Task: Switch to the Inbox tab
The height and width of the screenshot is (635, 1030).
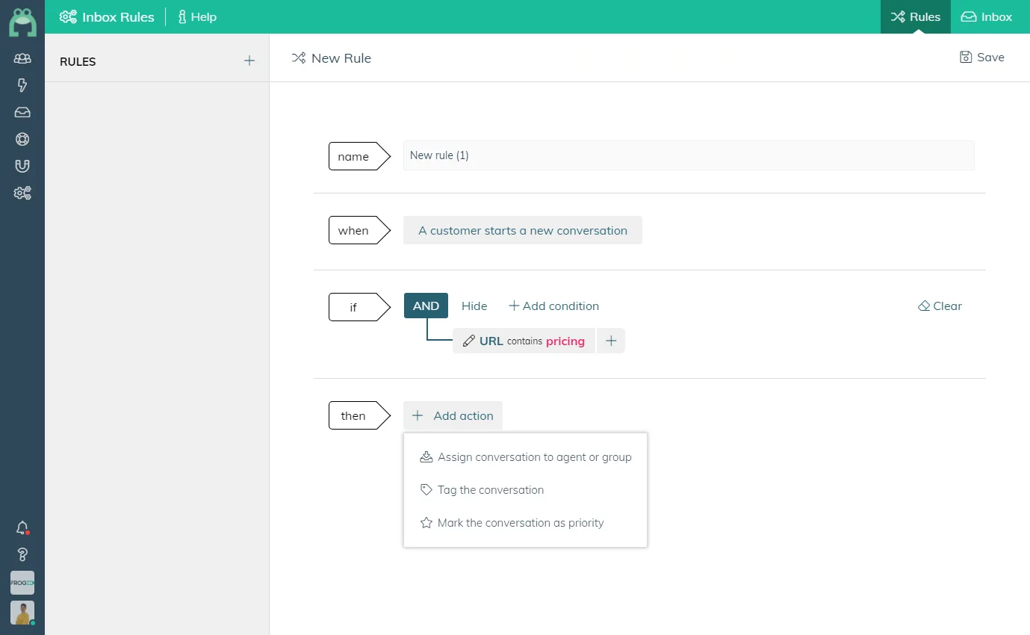Action: coord(986,16)
